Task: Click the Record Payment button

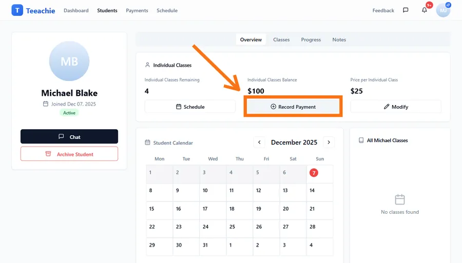Action: (x=293, y=107)
